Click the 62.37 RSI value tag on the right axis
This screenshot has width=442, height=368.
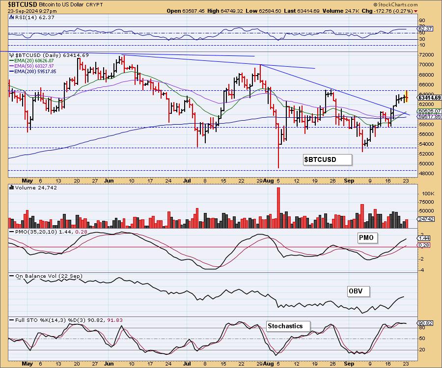(425, 29)
